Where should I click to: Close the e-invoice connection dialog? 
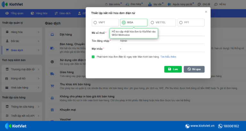[x=206, y=12]
